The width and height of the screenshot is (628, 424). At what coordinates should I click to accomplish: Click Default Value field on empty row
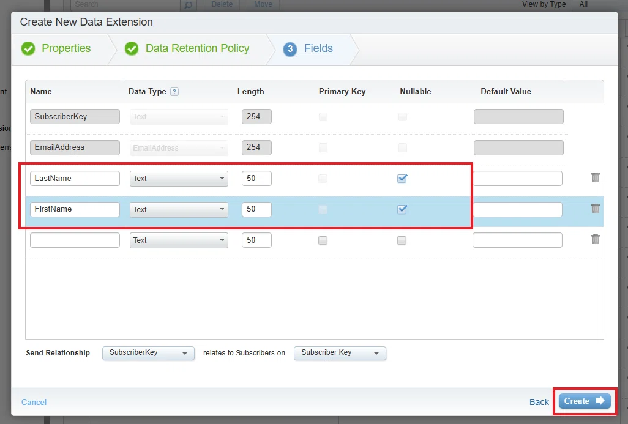click(x=517, y=240)
